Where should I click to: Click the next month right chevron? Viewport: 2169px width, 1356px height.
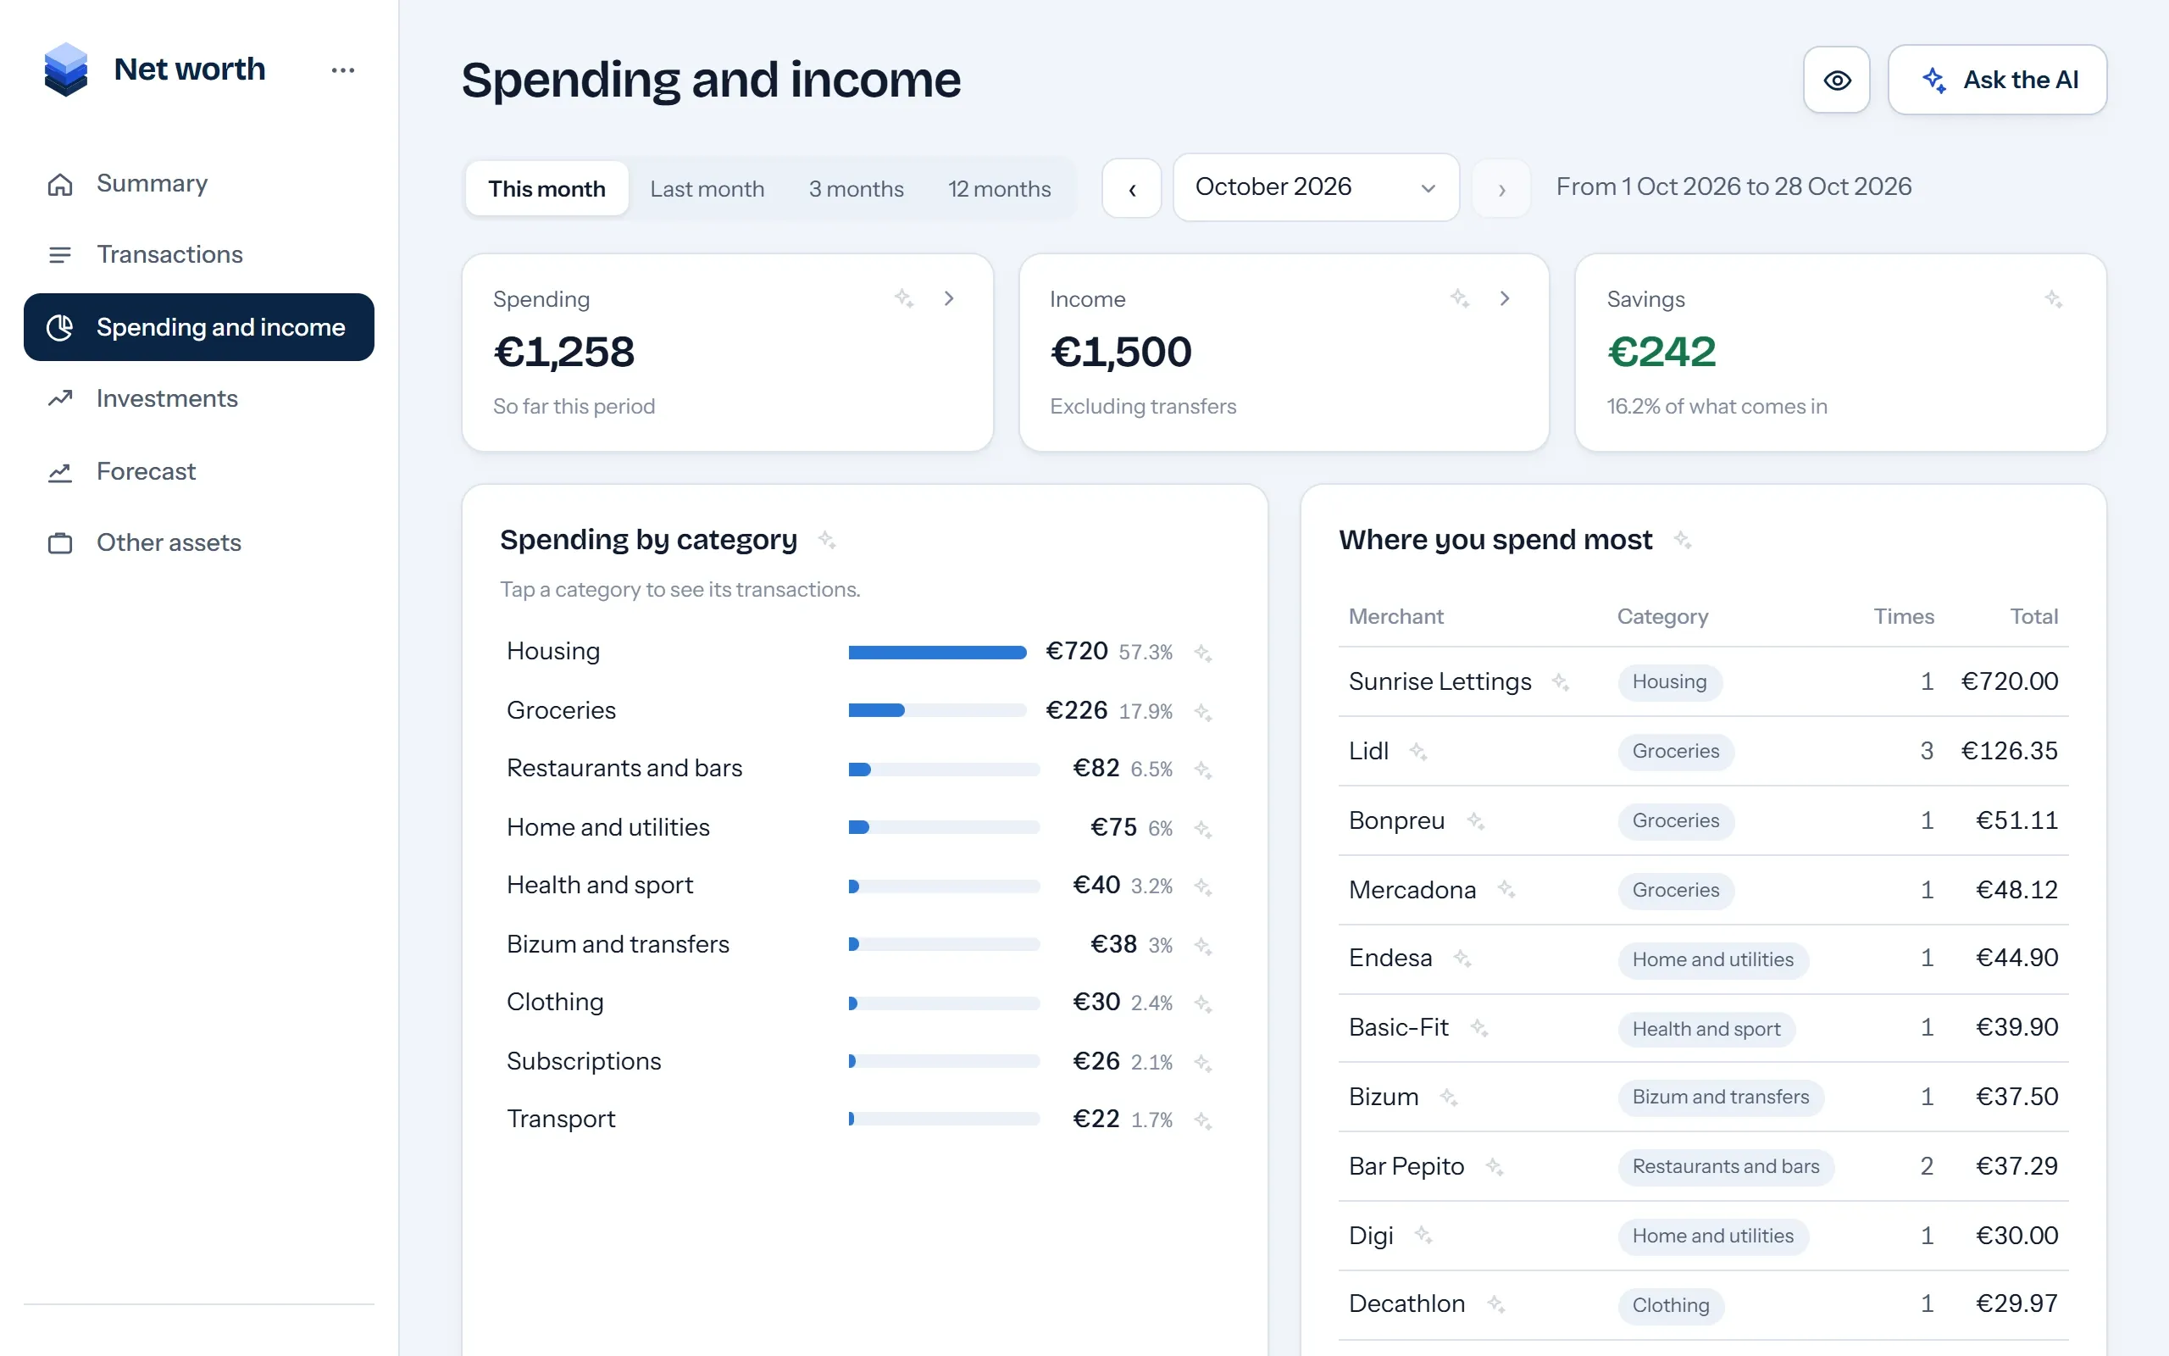tap(1501, 188)
